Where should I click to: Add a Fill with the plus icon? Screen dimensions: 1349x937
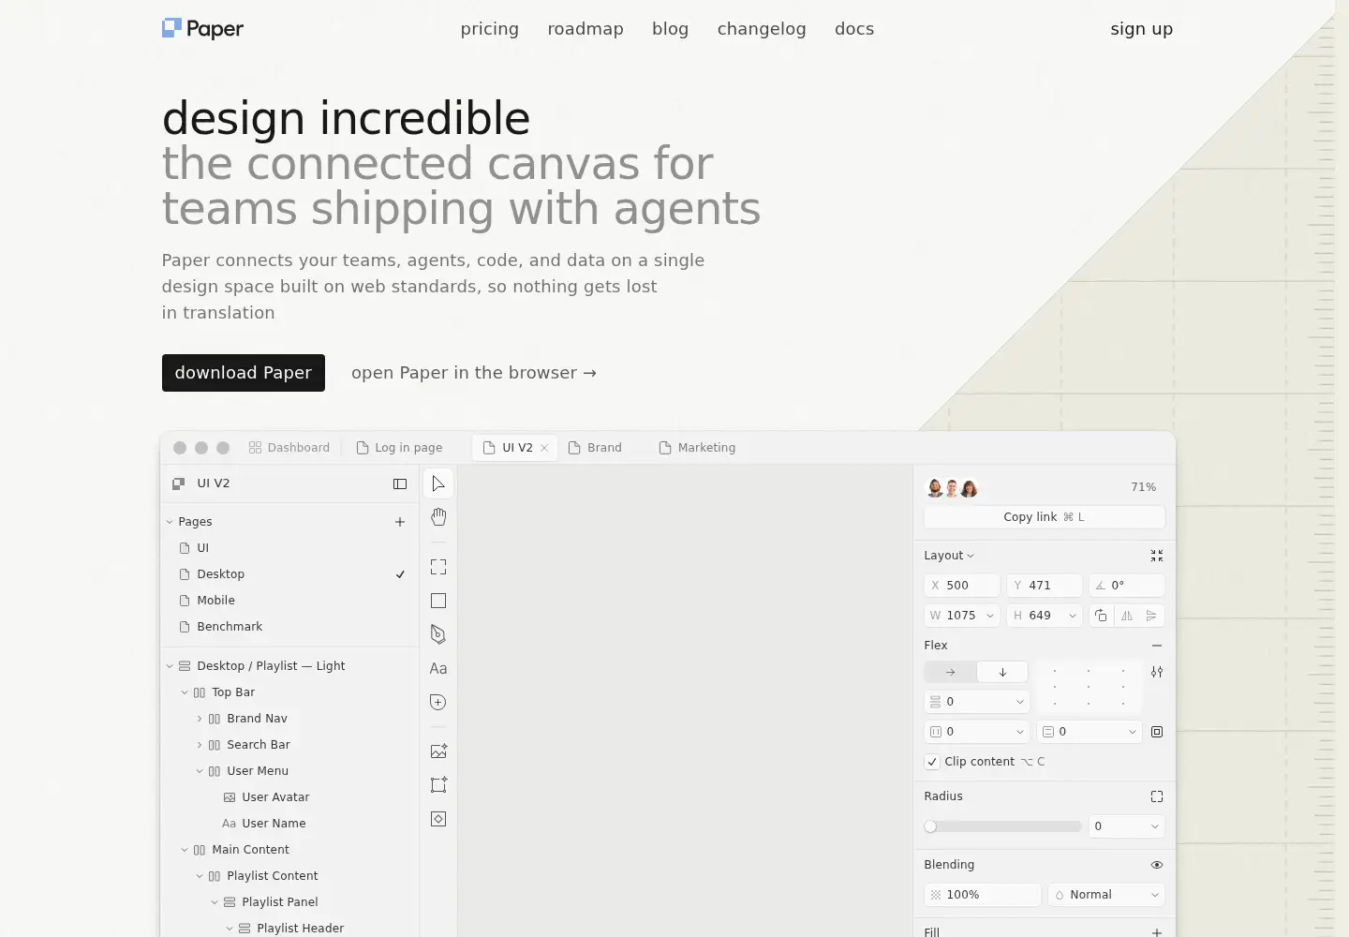(x=1157, y=932)
